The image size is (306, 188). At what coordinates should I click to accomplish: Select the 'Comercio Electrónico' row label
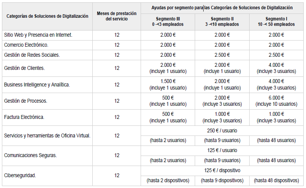point(47,45)
